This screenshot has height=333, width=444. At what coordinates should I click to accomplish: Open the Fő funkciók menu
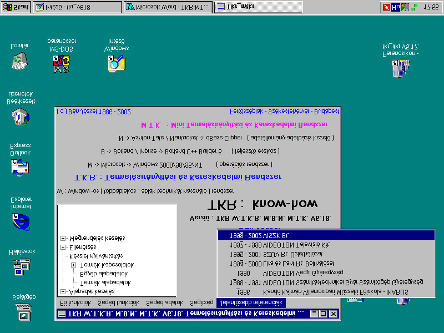click(75, 302)
